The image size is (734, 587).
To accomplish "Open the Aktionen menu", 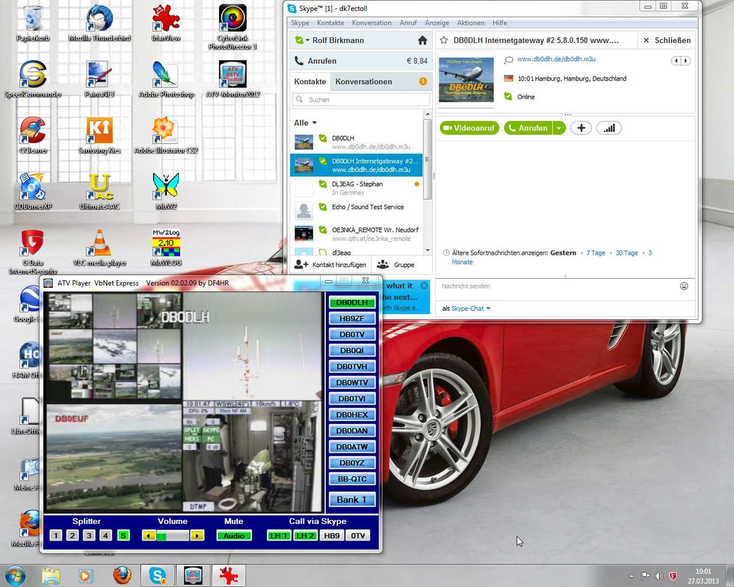I will [x=471, y=23].
